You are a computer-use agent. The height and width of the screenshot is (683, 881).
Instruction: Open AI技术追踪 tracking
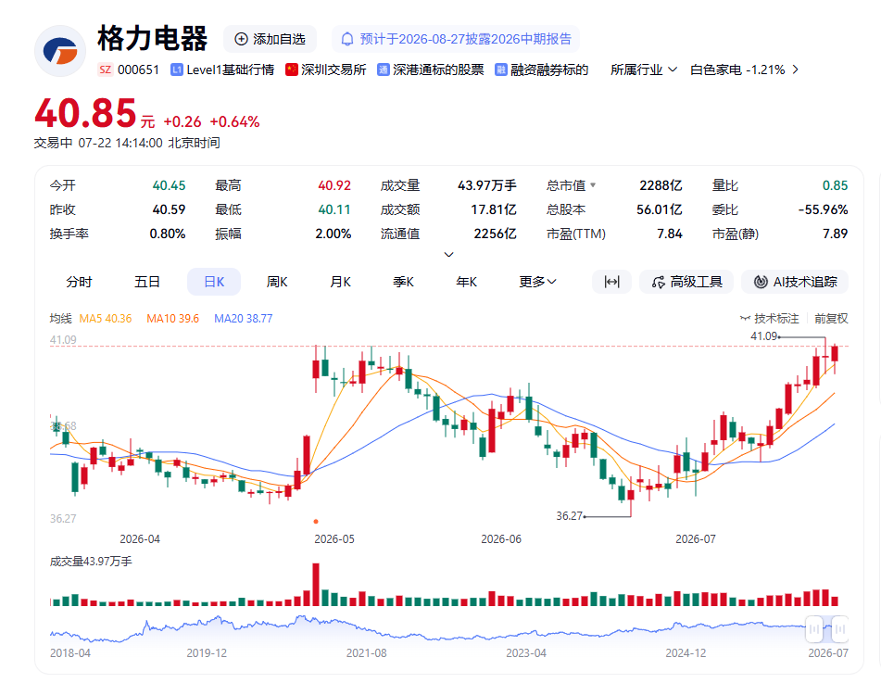click(795, 282)
